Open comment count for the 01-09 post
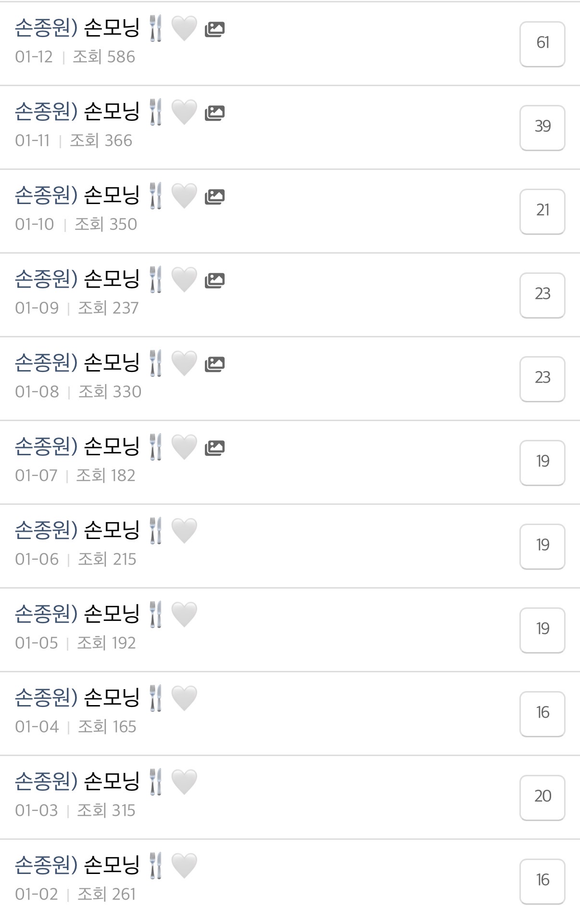The image size is (580, 912). pos(542,295)
